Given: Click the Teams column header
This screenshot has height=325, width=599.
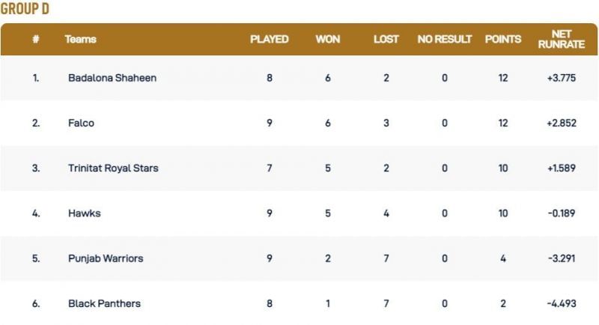Looking at the screenshot, I should coord(81,39).
